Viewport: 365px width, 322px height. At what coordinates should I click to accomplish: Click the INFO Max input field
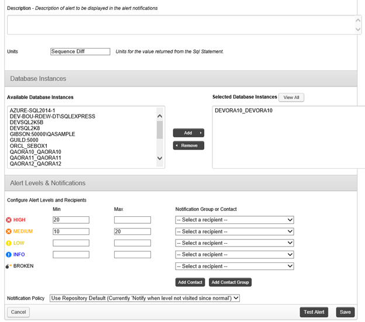(x=132, y=255)
